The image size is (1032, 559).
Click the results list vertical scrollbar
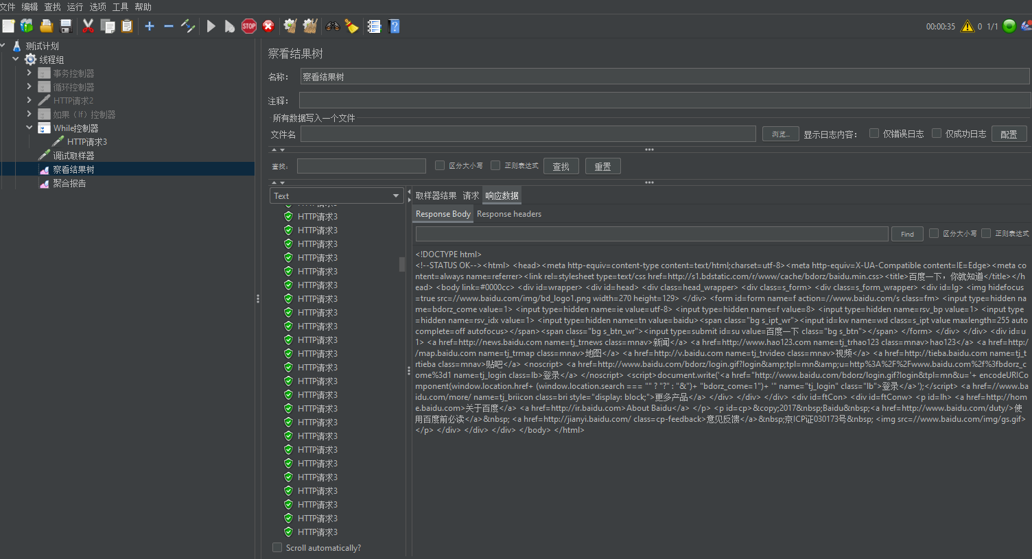(402, 264)
